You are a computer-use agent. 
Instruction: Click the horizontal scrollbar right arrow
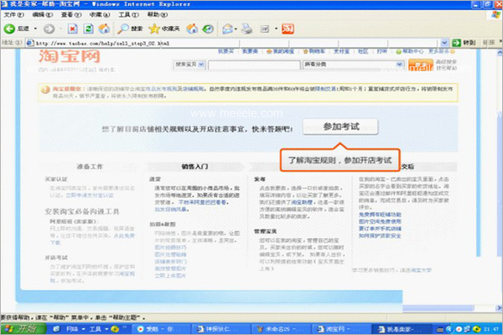tap(500, 308)
